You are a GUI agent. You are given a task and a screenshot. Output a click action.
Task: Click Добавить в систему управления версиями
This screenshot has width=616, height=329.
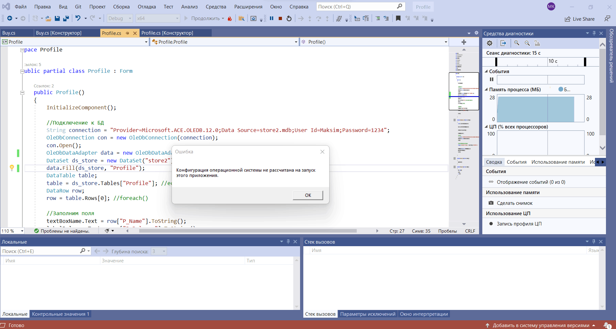click(x=540, y=325)
